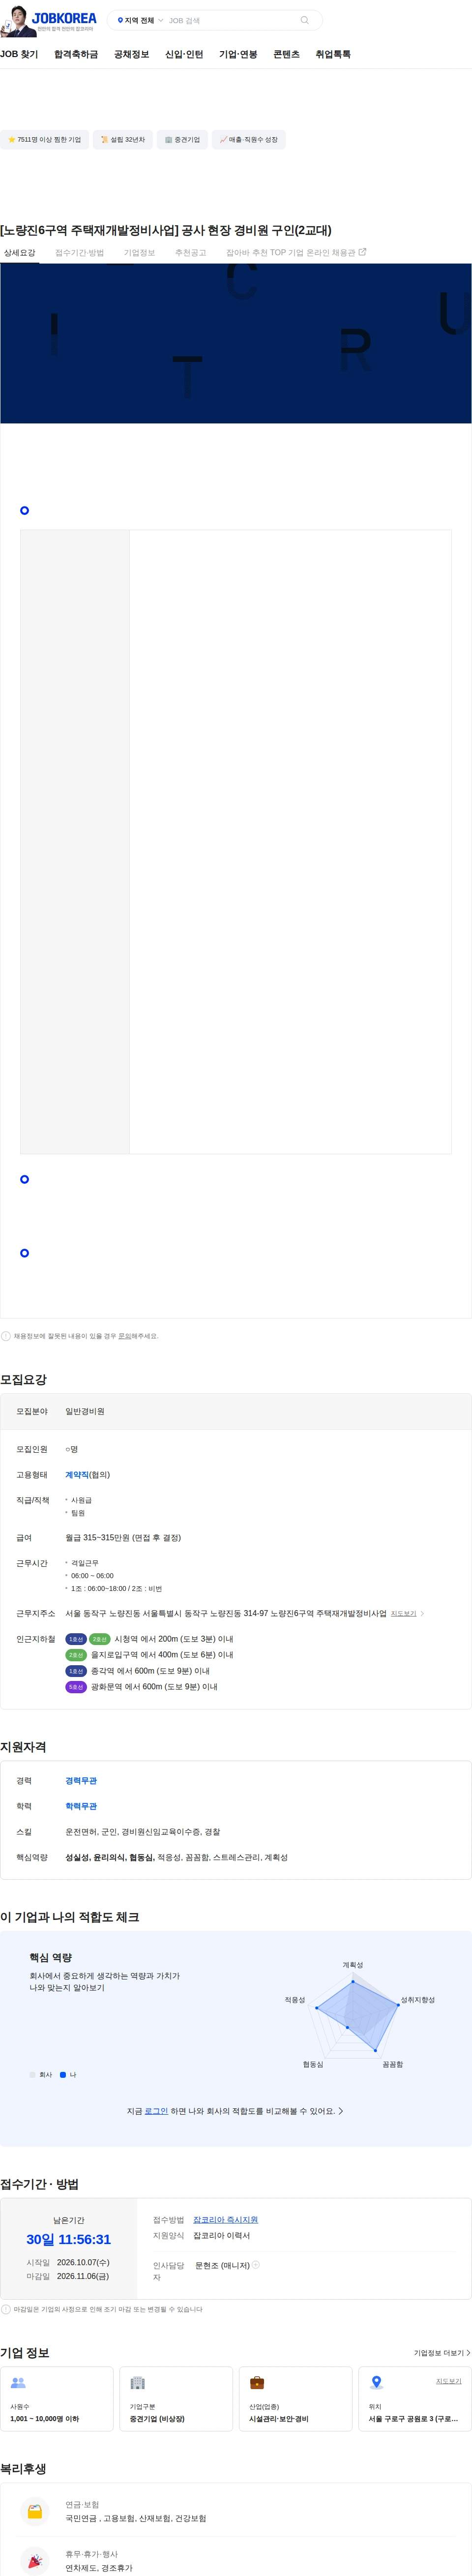Open the 콘텐츠 menu
This screenshot has height=2576, width=472.
click(x=286, y=54)
